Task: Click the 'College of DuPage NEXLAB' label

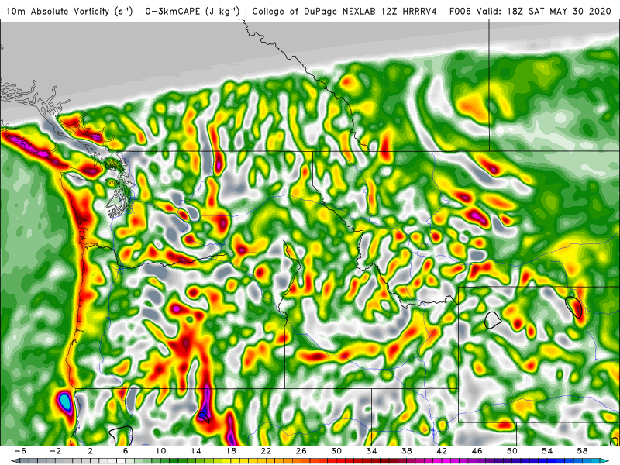Action: 315,12
